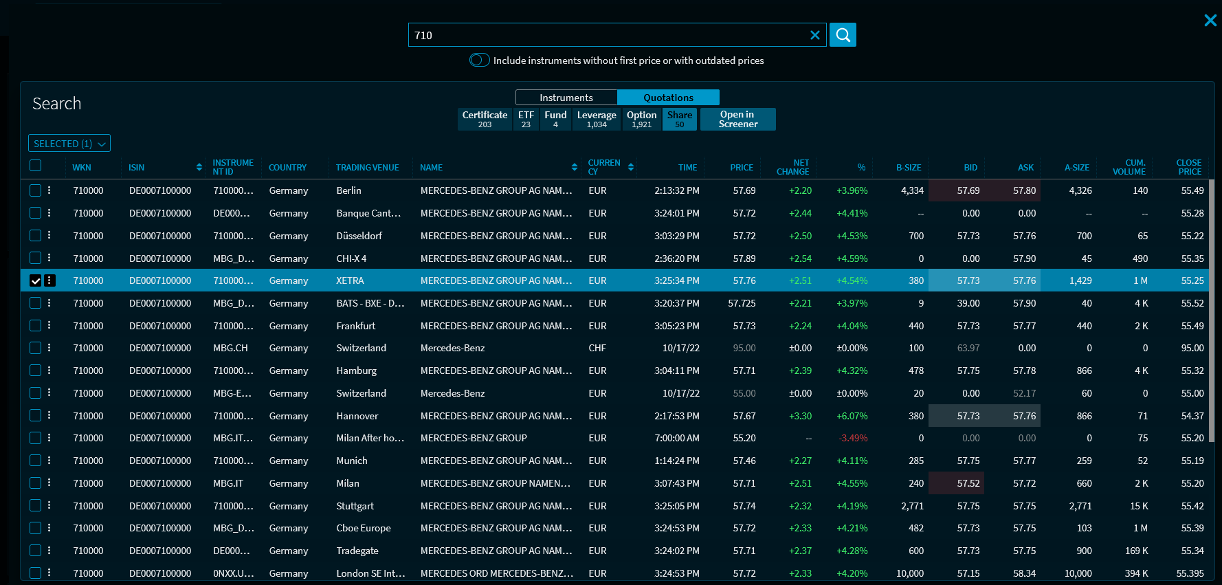Click the Open in Screener button

(x=737, y=119)
